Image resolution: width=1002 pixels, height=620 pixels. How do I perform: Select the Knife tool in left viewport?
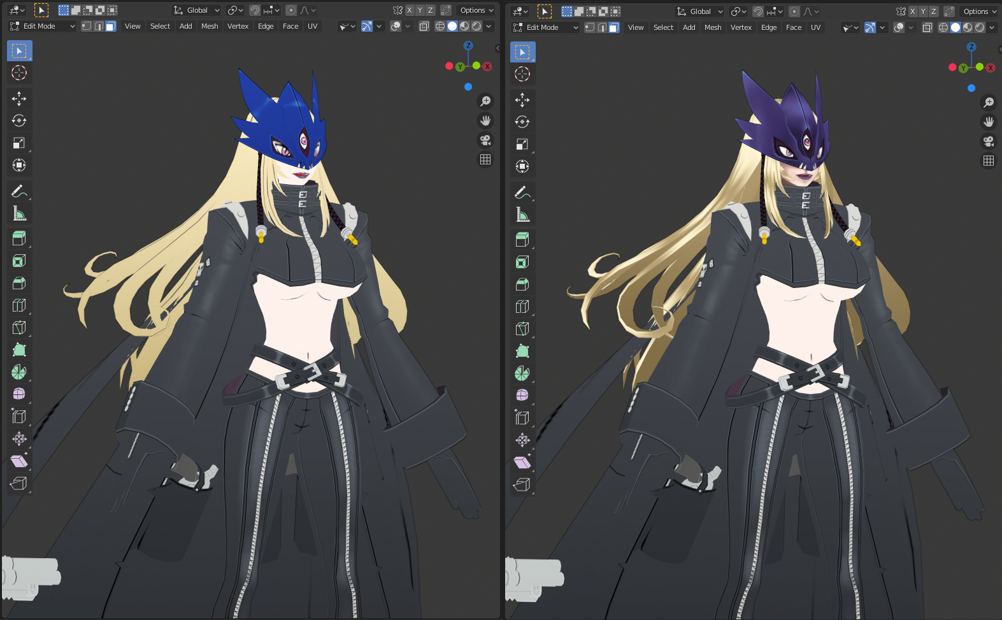click(19, 328)
